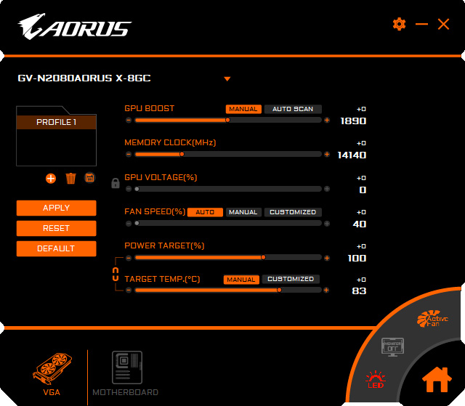Go to home screen icon

[437, 380]
